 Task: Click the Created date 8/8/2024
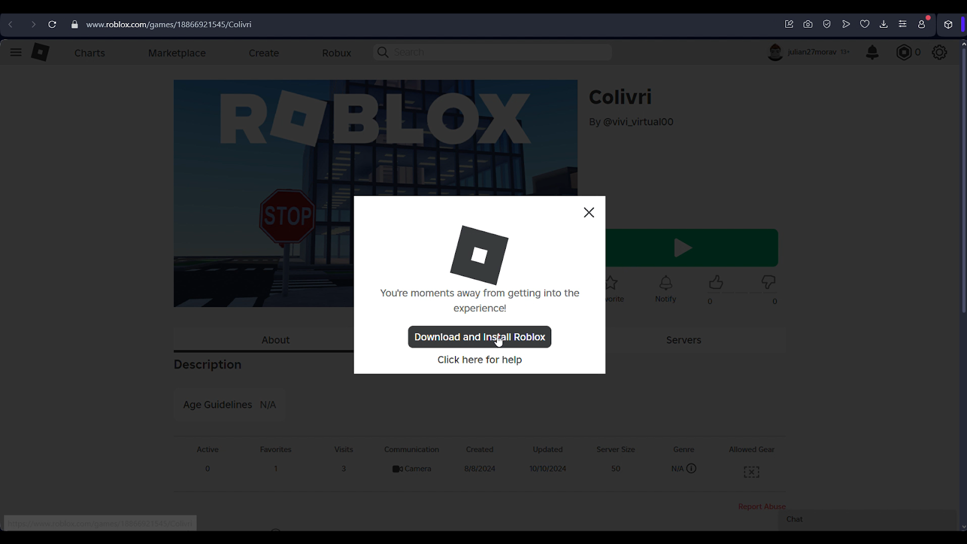click(480, 468)
